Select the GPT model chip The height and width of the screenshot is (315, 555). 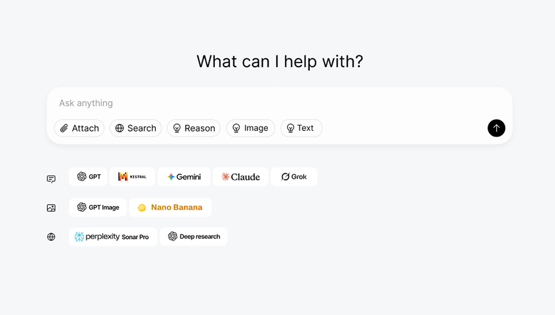coord(88,177)
